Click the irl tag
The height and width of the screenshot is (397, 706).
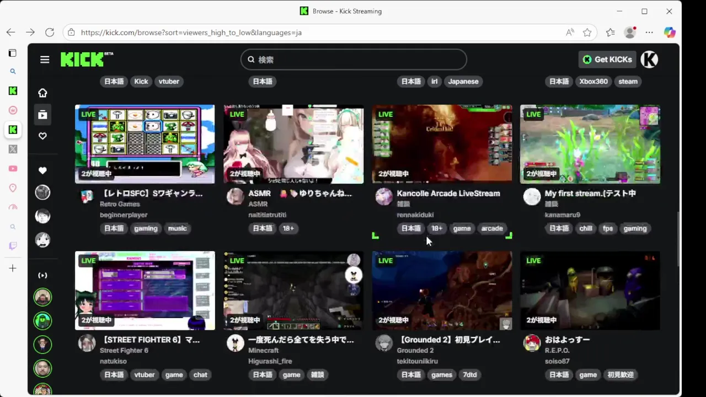coord(434,82)
